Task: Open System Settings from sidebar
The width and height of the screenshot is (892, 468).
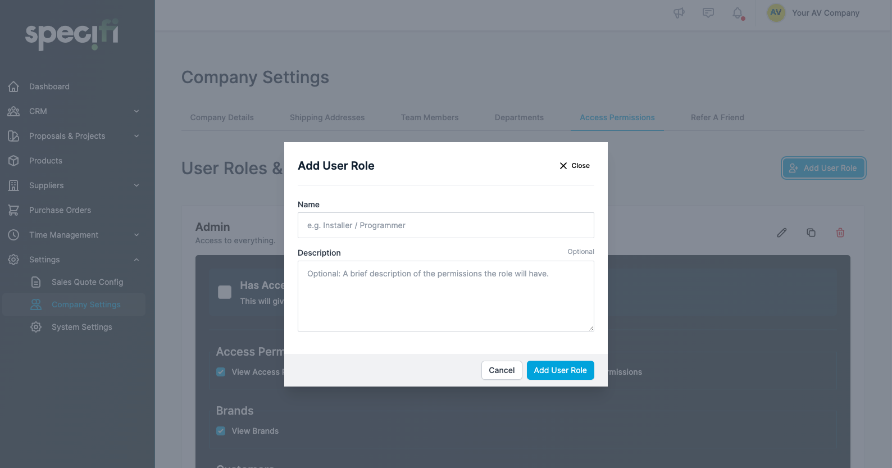Action: [x=82, y=327]
